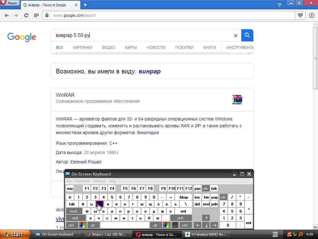Image resolution: width=318 pixels, height=239 pixels.
Task: Switch to Установка NANO taskbar item
Action: 206,235
